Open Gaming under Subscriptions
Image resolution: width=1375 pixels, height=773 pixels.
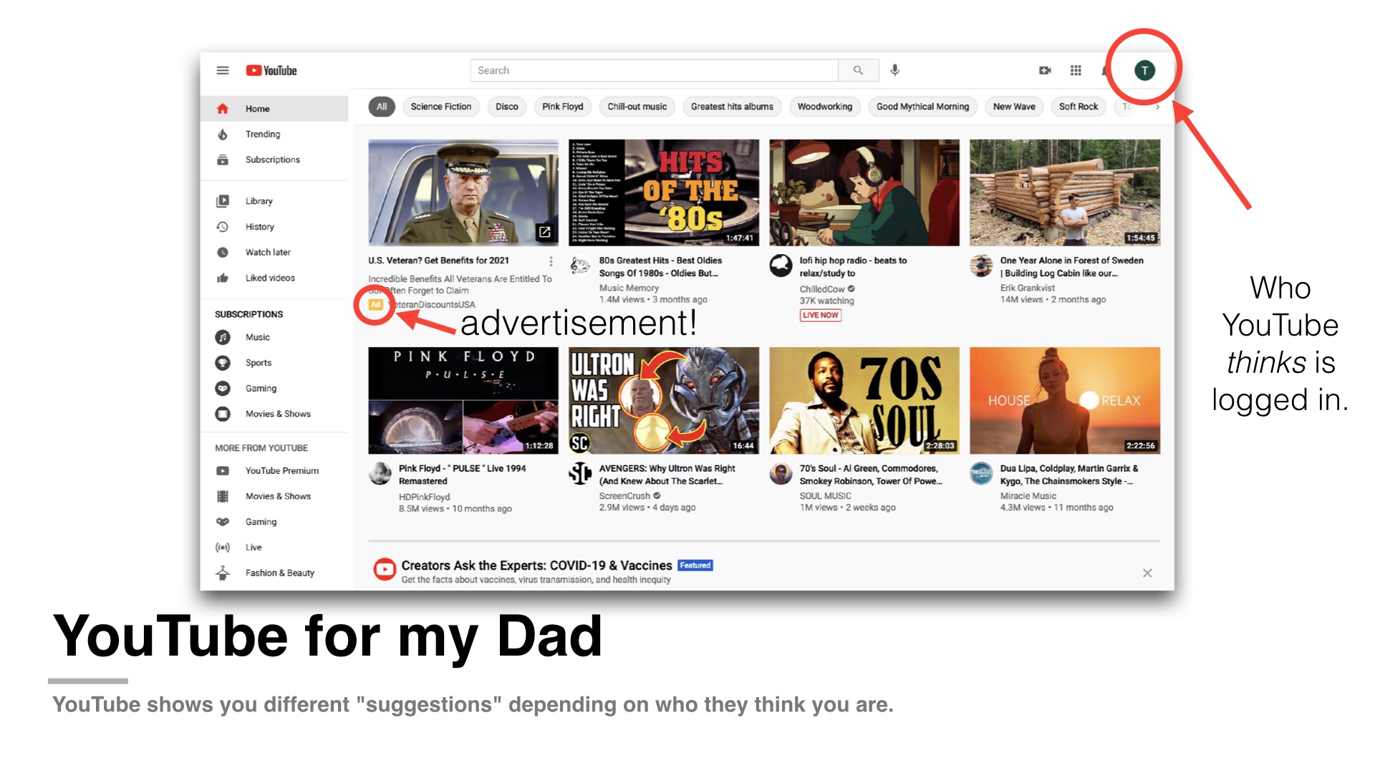pos(275,388)
